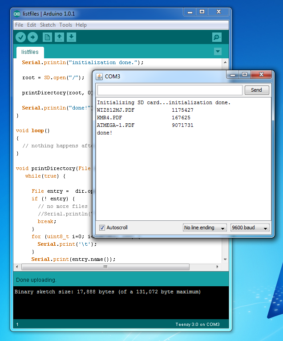Toggle the Autoscroll checkbox
The height and width of the screenshot is (341, 283).
click(x=102, y=227)
